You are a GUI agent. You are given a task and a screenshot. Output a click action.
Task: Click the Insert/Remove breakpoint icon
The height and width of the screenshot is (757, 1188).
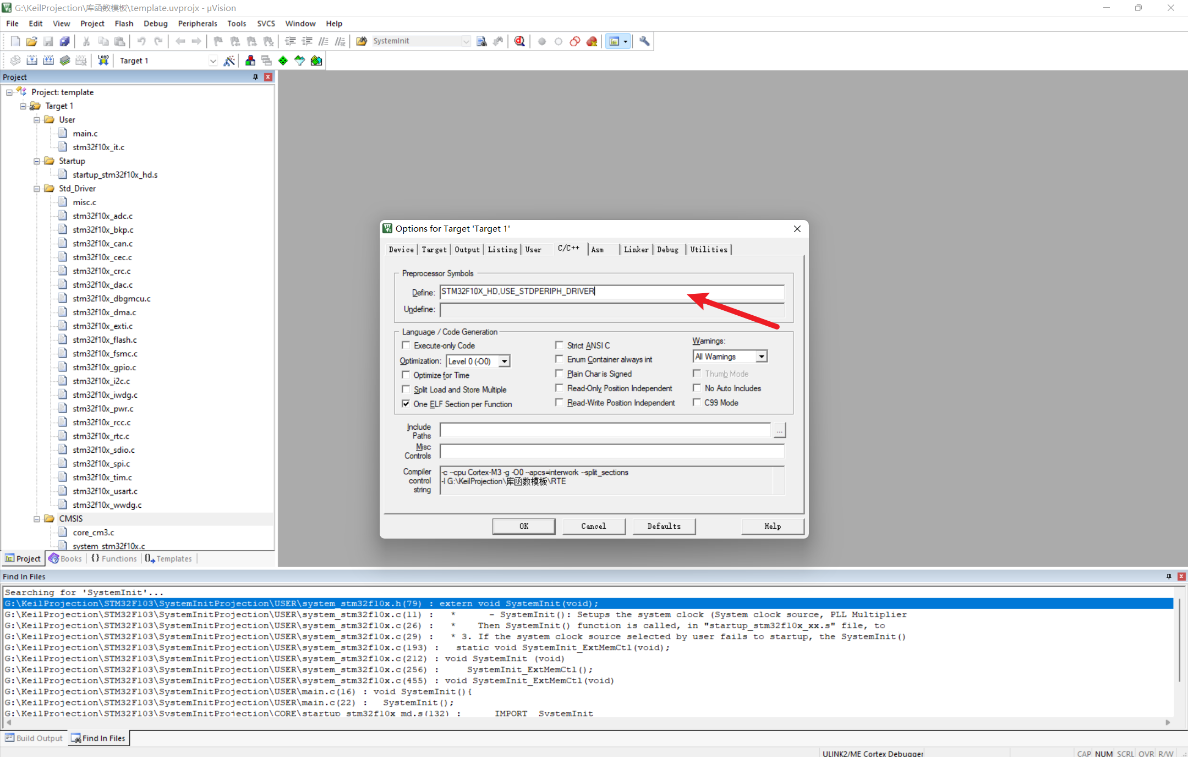pyautogui.click(x=542, y=41)
